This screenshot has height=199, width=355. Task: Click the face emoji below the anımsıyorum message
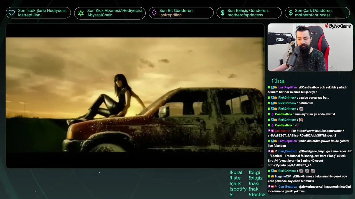(x=301, y=120)
